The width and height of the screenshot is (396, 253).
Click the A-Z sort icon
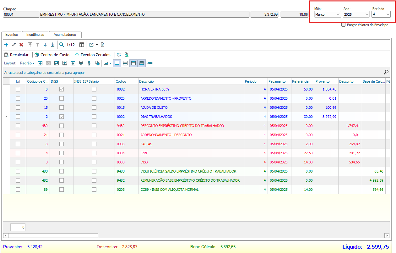[x=119, y=55]
